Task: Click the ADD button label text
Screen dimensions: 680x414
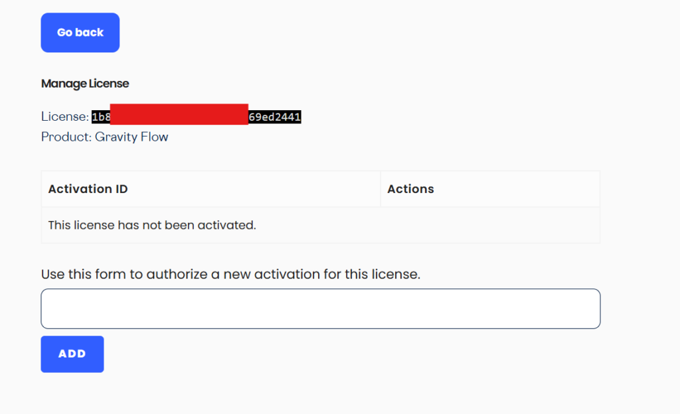Action: [72, 354]
